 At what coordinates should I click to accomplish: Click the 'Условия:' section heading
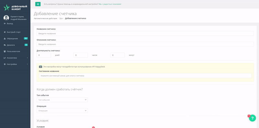43,121
